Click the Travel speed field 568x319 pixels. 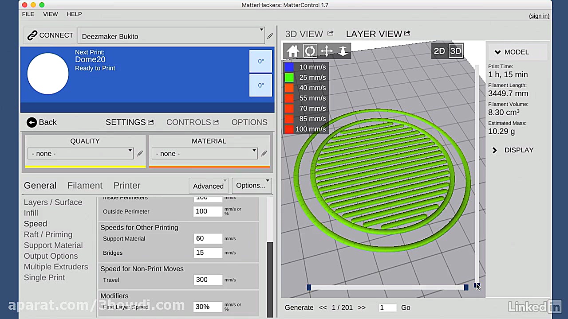pyautogui.click(x=208, y=280)
